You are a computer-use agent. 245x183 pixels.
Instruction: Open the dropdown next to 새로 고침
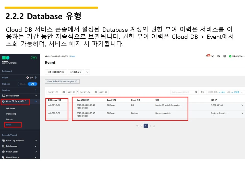coord(87,72)
